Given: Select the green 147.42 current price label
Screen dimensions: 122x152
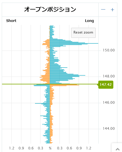Looking at the screenshot, I should coord(106,85).
